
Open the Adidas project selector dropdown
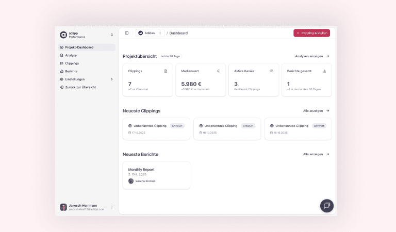coord(150,33)
